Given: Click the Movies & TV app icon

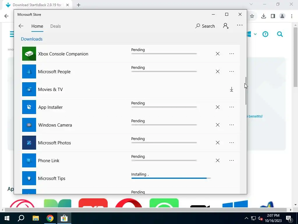Looking at the screenshot, I should click(x=29, y=89).
